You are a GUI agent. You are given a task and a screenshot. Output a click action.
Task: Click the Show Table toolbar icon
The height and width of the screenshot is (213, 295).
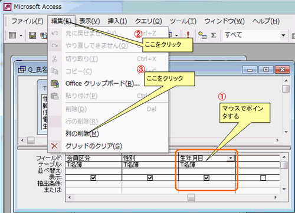click(x=202, y=35)
